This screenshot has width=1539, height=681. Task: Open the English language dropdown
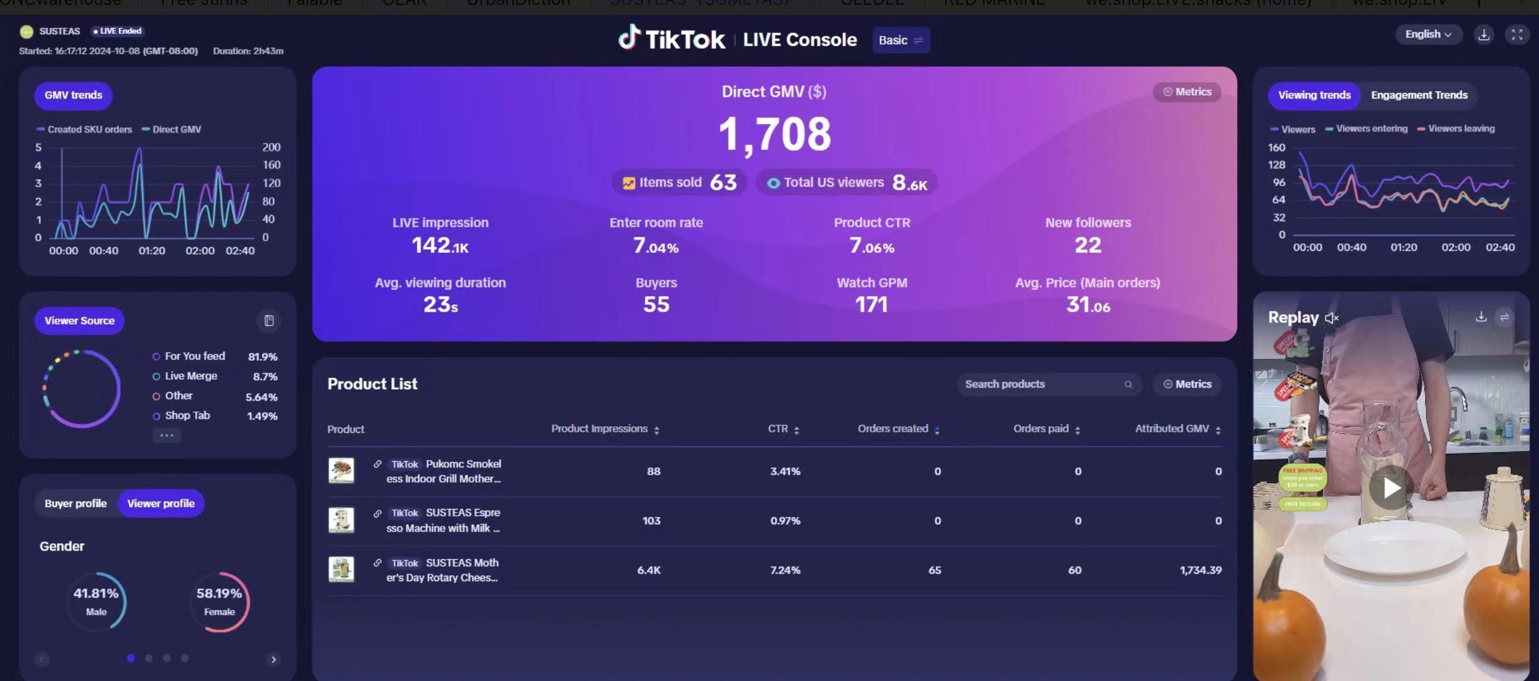[x=1428, y=34]
